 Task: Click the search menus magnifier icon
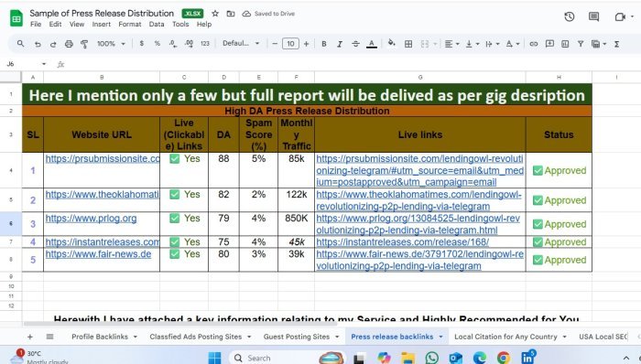pyautogui.click(x=20, y=43)
